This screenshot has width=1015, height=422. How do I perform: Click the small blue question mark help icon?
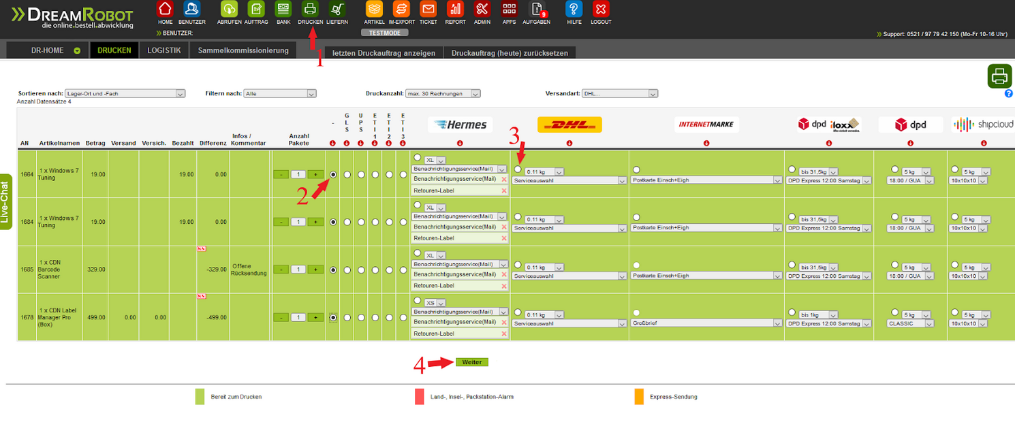[x=1009, y=94]
